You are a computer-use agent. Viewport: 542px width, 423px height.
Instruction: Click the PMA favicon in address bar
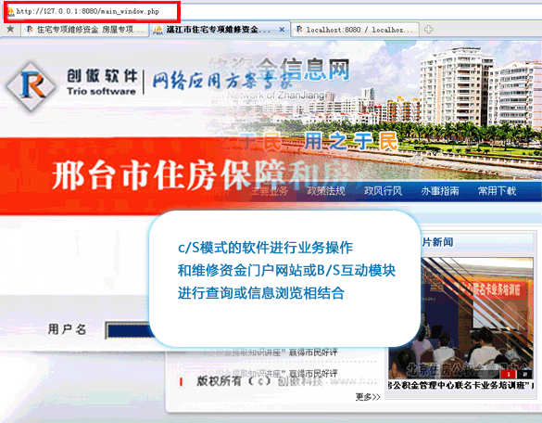(11, 12)
